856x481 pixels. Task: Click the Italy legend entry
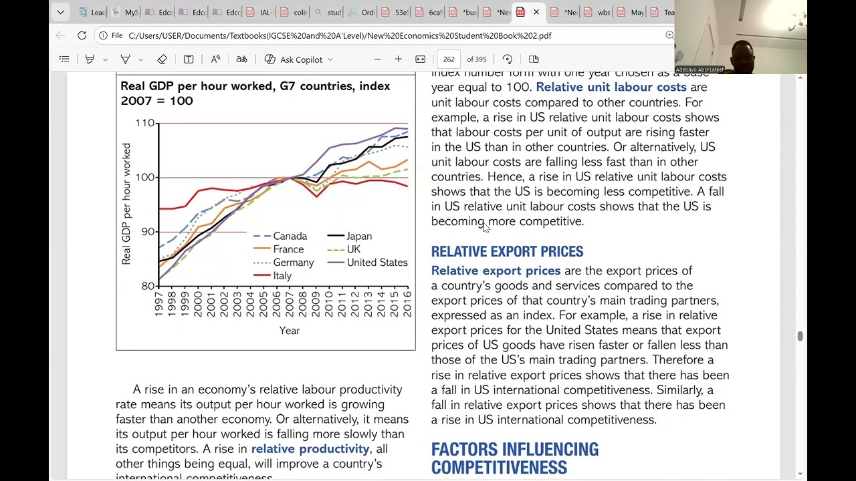pos(273,275)
